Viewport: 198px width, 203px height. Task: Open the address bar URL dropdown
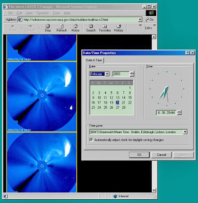(x=140, y=19)
